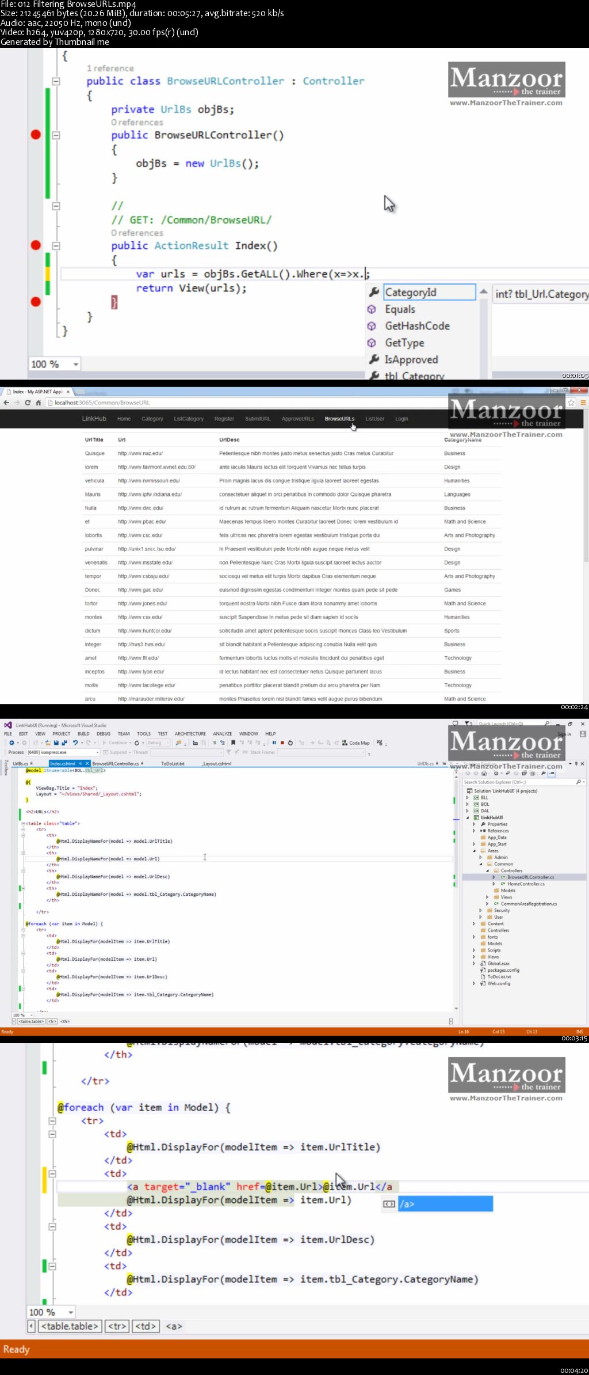Collapse the constructor outlining box
Screen dimensions: 589x1375
(56, 135)
